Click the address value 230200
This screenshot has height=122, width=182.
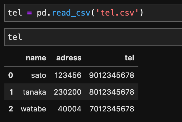click(x=68, y=92)
